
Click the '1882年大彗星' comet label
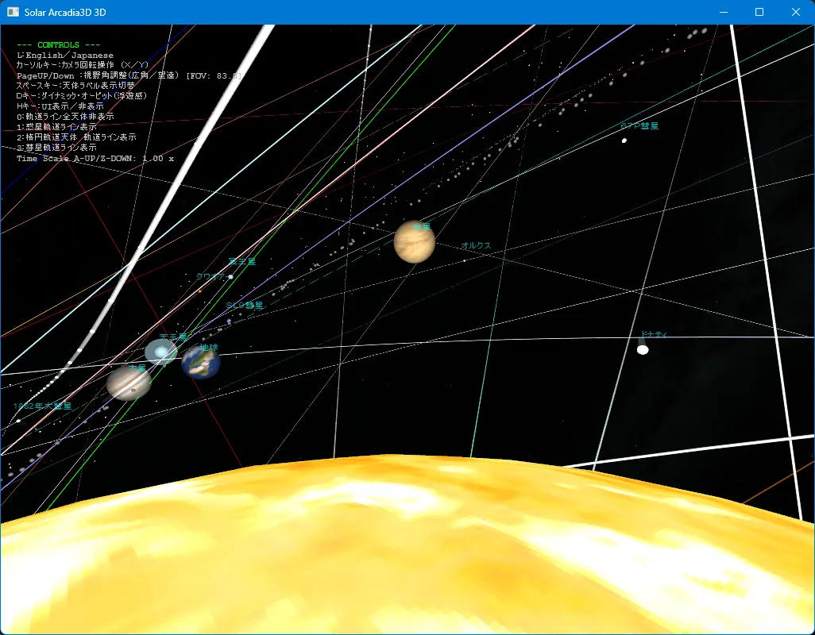pyautogui.click(x=42, y=406)
